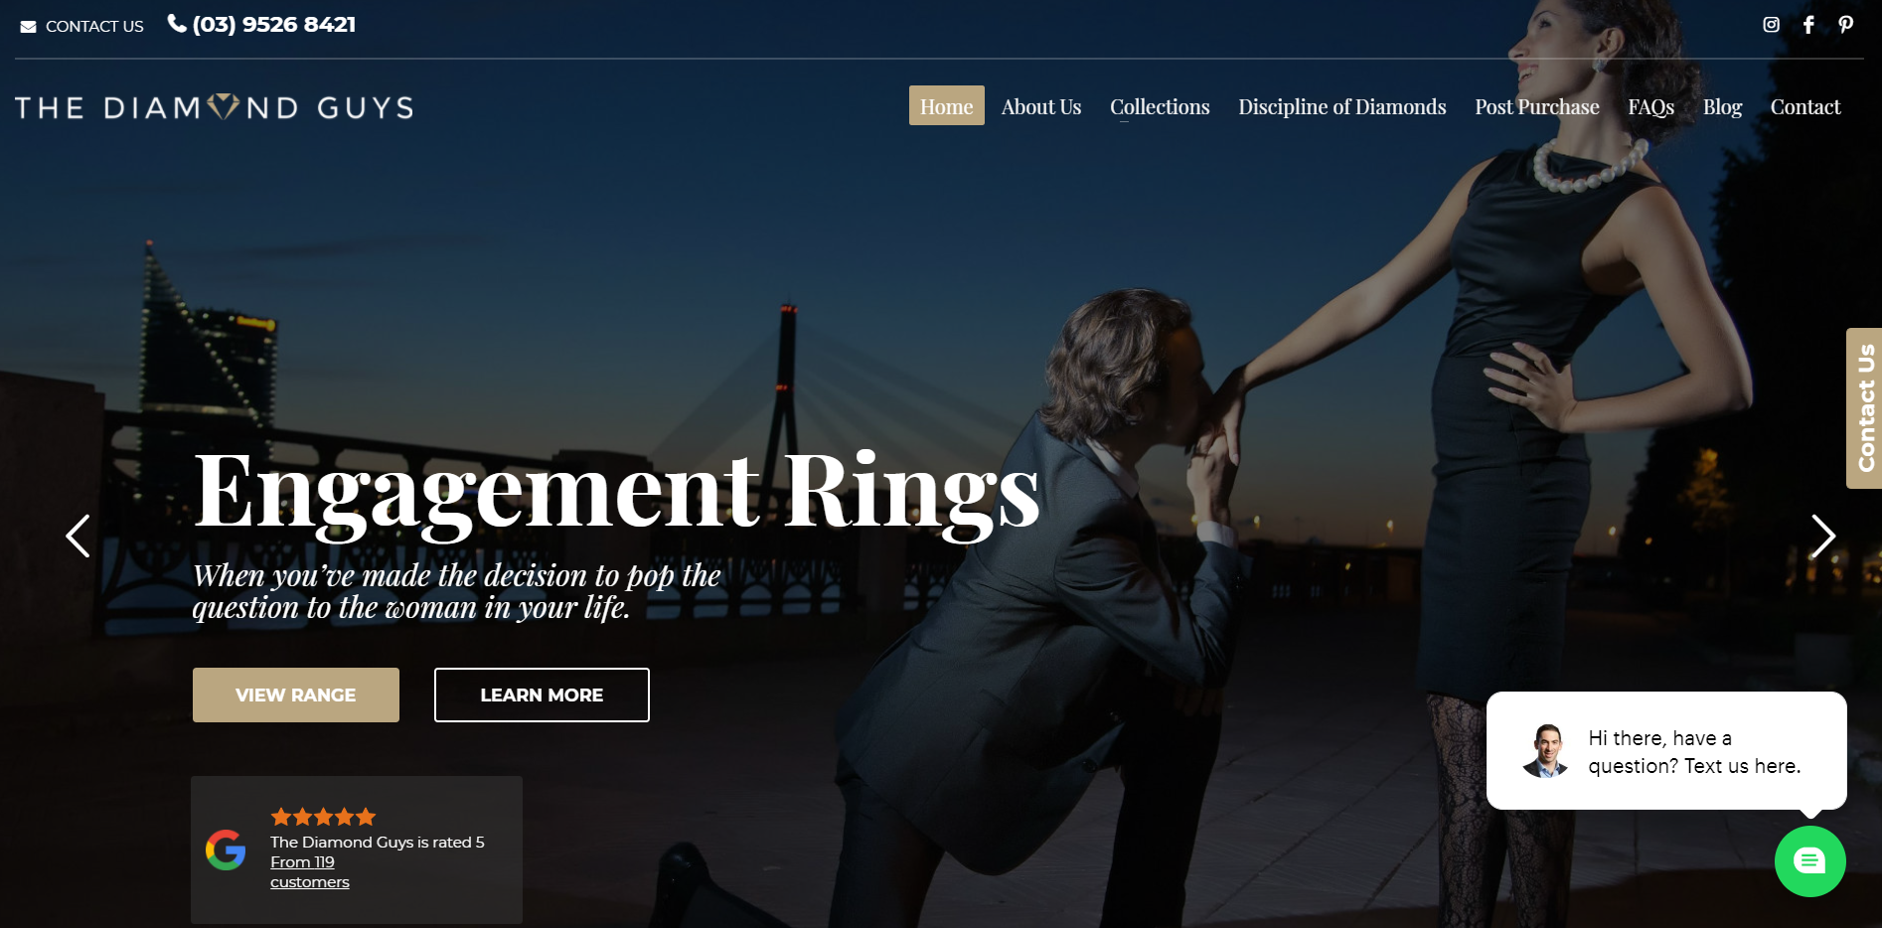Open the Facebook page icon
Screen dimensions: 1882x928
[1808, 25]
